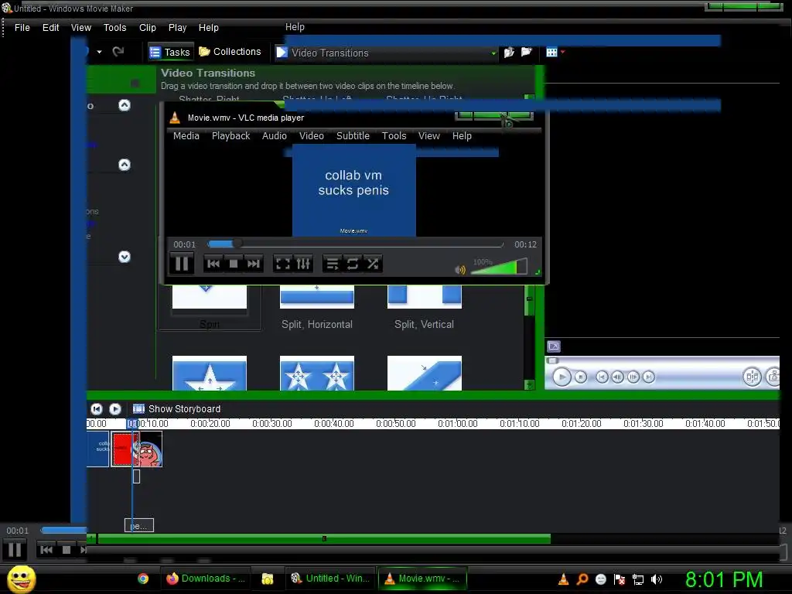The height and width of the screenshot is (594, 792).
Task: Open Google Chrome from taskbar
Action: [x=143, y=579]
